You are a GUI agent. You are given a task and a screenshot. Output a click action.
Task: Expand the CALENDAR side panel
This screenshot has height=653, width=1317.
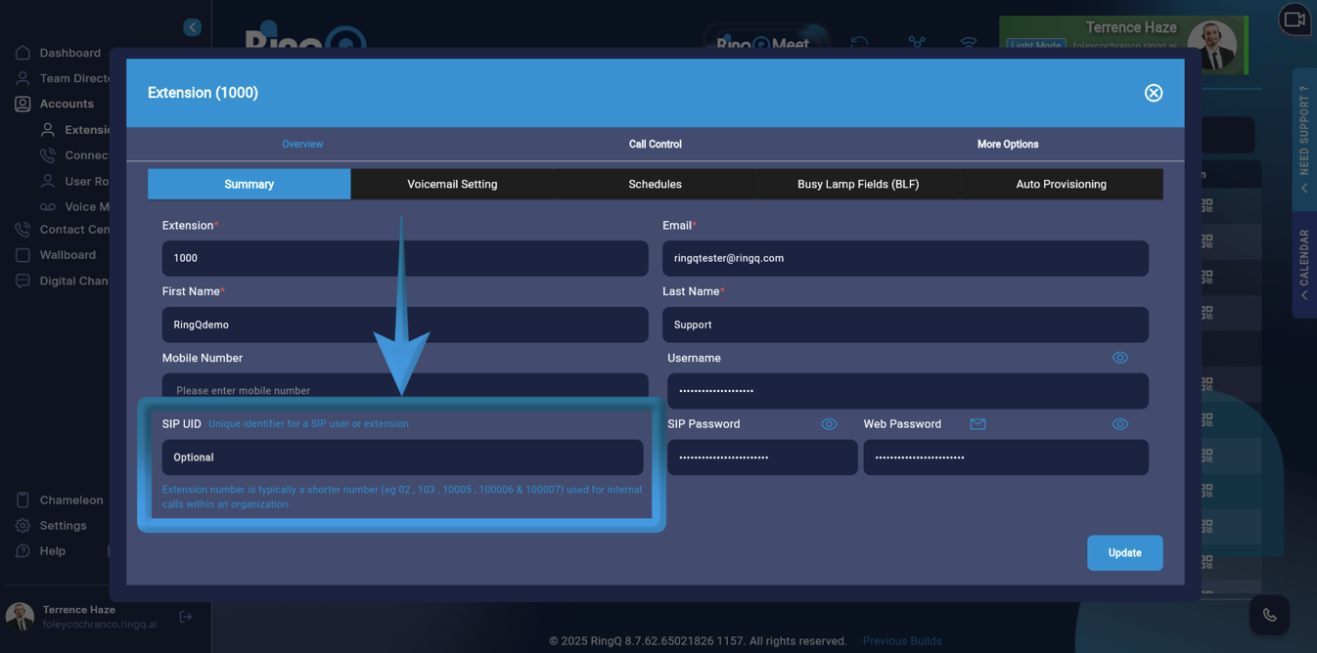(x=1302, y=264)
